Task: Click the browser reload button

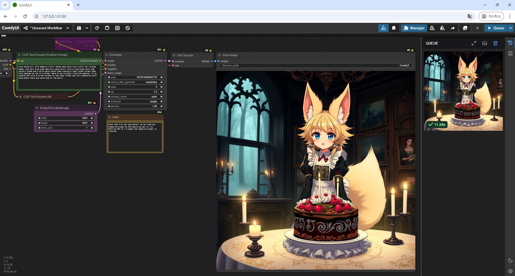Action: [25, 16]
